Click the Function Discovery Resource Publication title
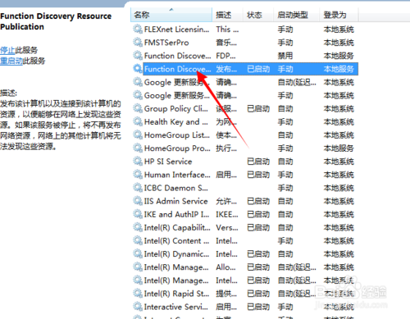Viewport: 410px width, 319px height. pos(56,21)
